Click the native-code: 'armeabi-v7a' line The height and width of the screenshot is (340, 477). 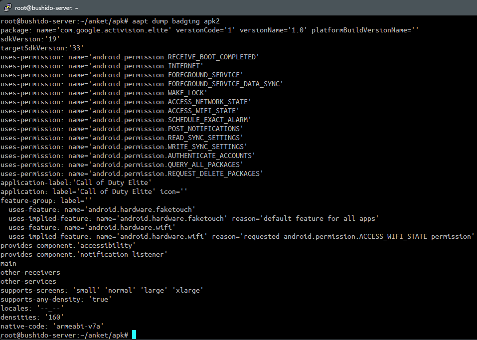[52, 327]
